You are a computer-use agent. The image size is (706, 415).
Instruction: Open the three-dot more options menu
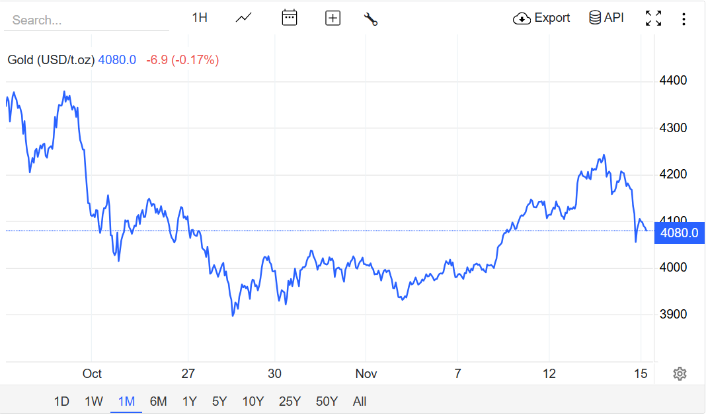click(684, 18)
